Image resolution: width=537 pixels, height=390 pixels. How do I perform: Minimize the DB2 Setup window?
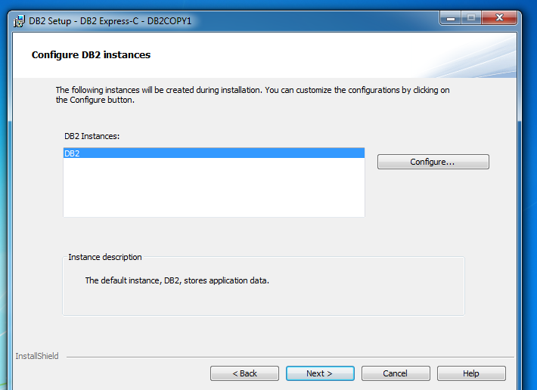click(451, 18)
